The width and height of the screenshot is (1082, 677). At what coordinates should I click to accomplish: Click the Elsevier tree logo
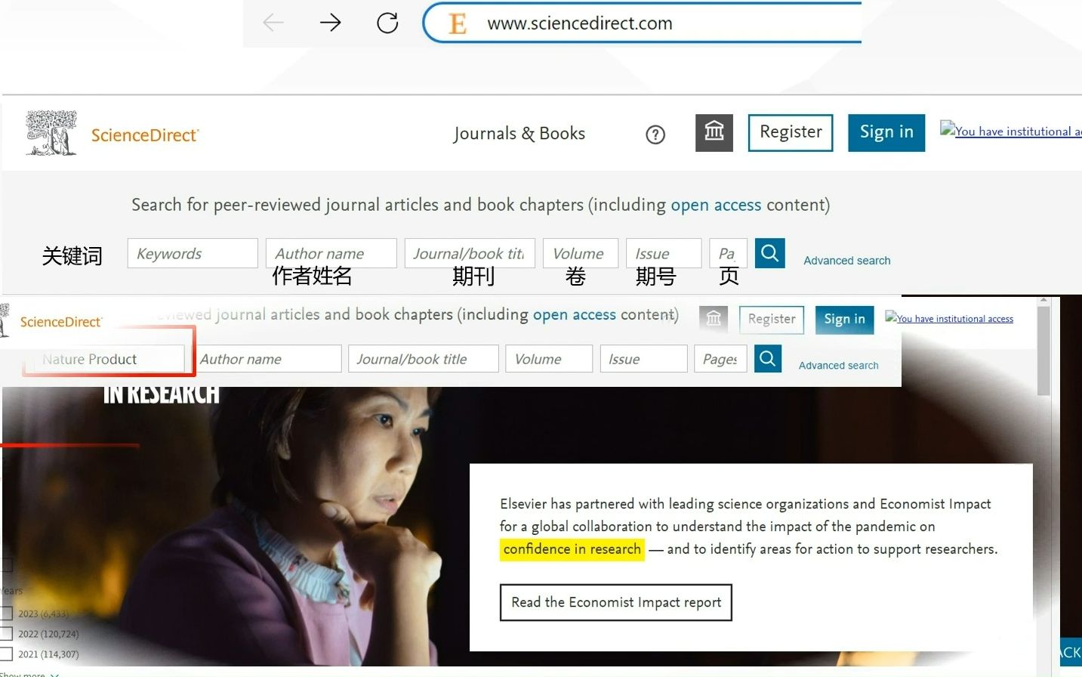coord(51,133)
